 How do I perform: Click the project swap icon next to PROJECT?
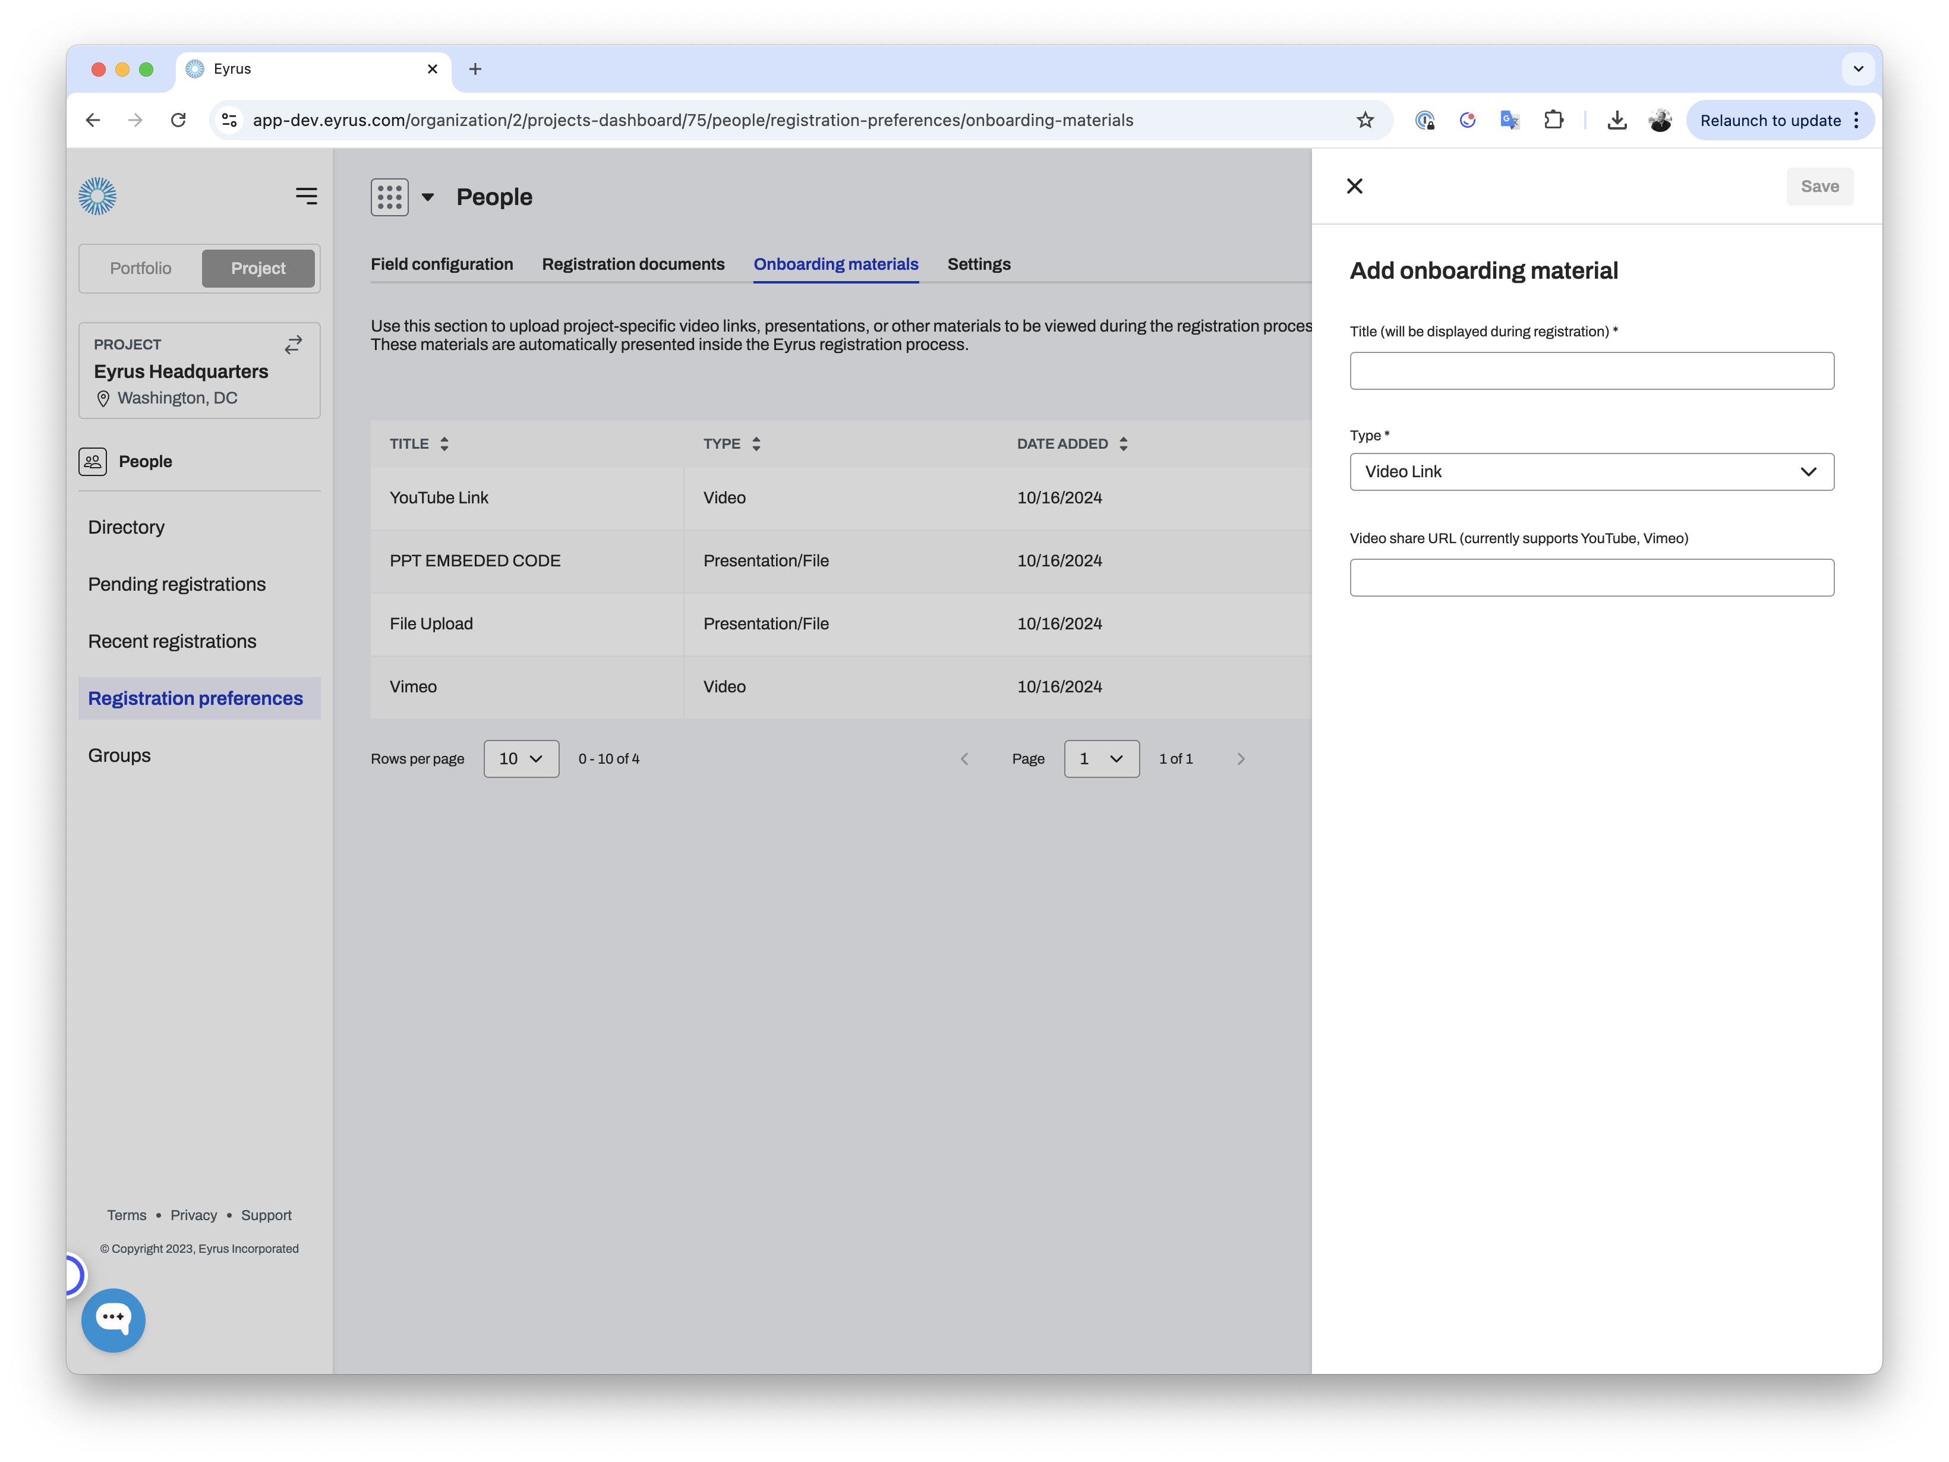pyautogui.click(x=294, y=344)
